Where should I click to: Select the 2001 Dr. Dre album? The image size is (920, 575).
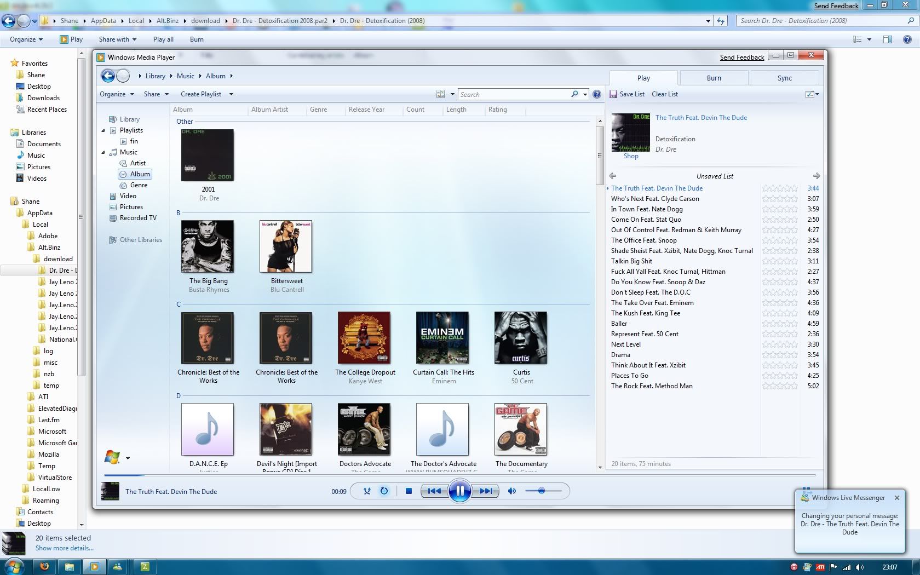(208, 155)
